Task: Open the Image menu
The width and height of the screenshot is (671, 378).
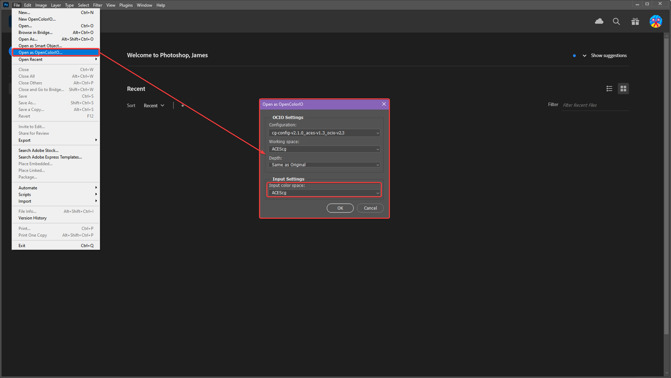Action: tap(41, 5)
